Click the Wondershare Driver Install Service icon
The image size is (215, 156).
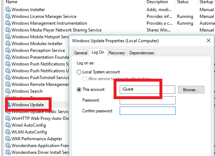[x=8, y=152]
